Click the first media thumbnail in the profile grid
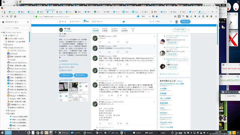Screen dimensions: 240x135 pos(63,87)
